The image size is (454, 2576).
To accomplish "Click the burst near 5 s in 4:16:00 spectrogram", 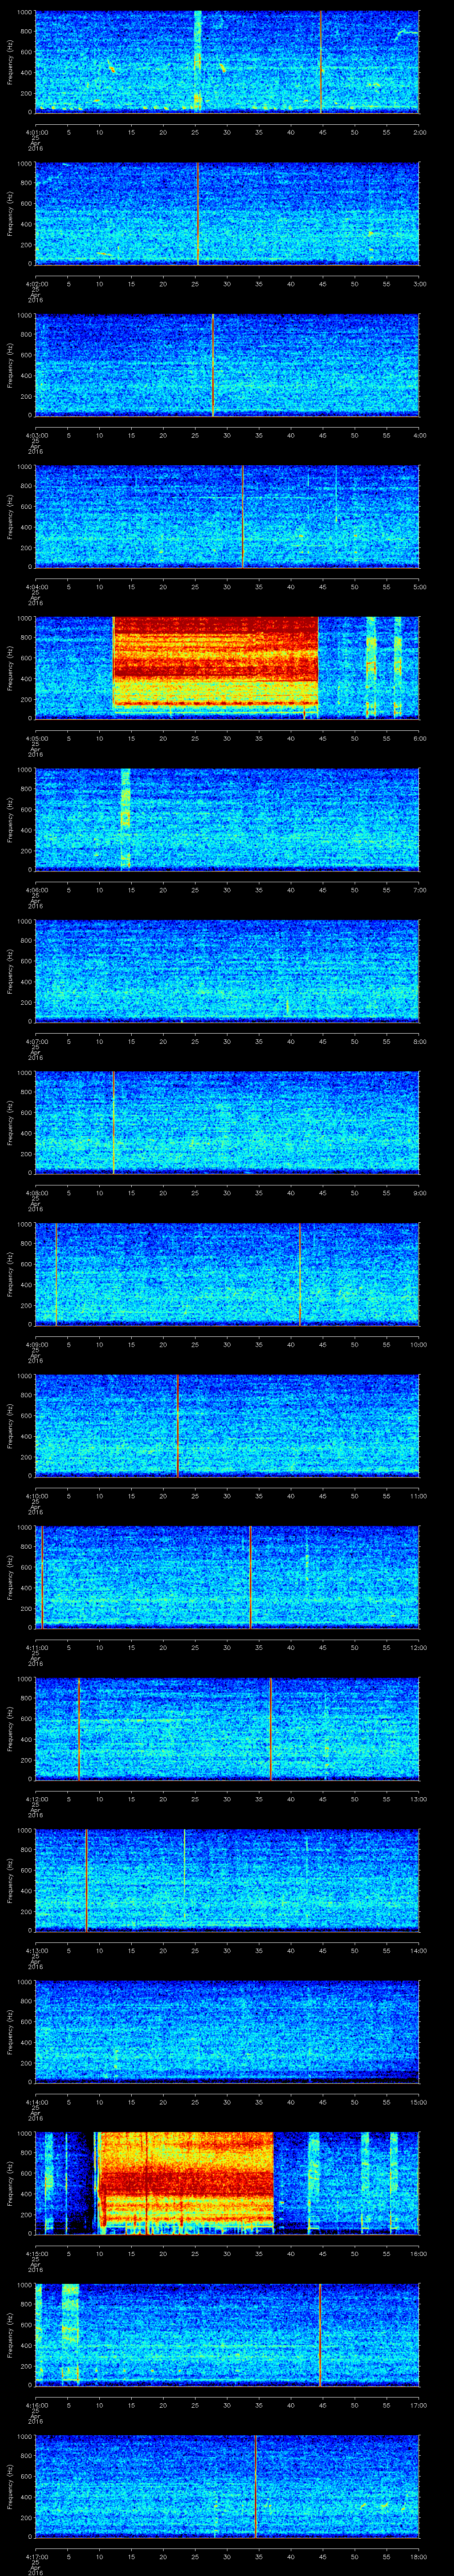I will click(70, 2334).
